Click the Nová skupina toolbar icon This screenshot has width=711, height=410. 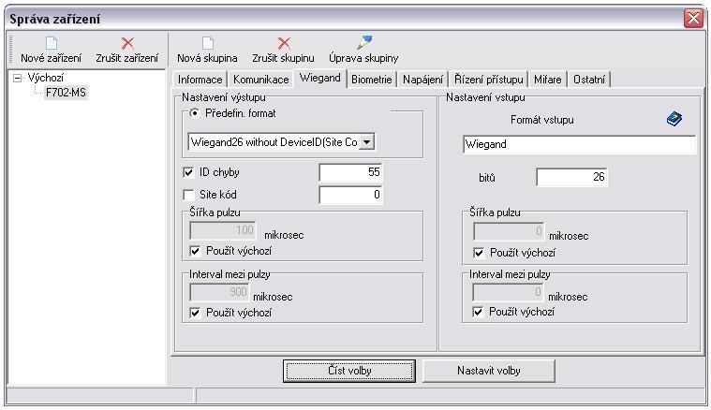pos(207,43)
